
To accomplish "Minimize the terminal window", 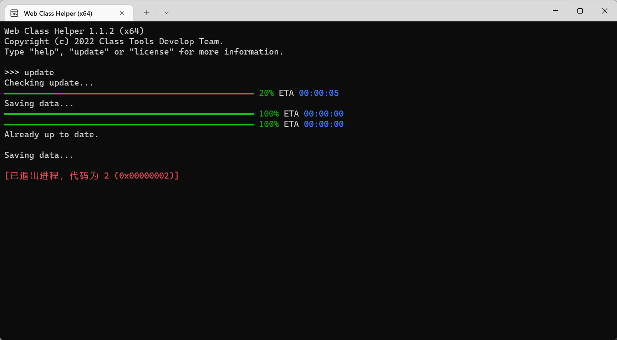I will tap(555, 11).
